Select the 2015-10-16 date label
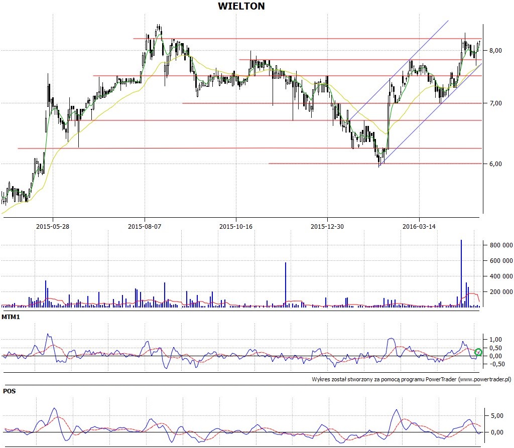Viewport: 514px width, 448px height. click(x=236, y=226)
